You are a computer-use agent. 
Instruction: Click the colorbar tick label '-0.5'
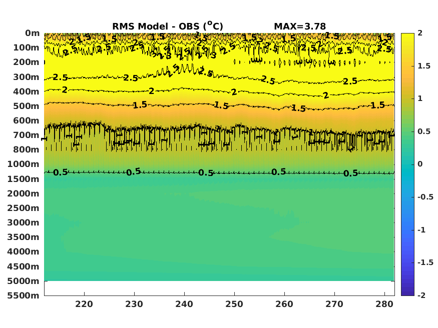(x=425, y=197)
